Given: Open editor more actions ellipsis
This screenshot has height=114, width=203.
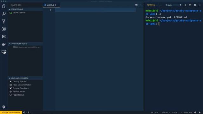Looking at the screenshot, I should (x=141, y=5).
